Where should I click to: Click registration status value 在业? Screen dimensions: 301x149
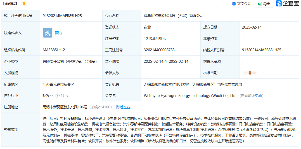tap(147, 27)
